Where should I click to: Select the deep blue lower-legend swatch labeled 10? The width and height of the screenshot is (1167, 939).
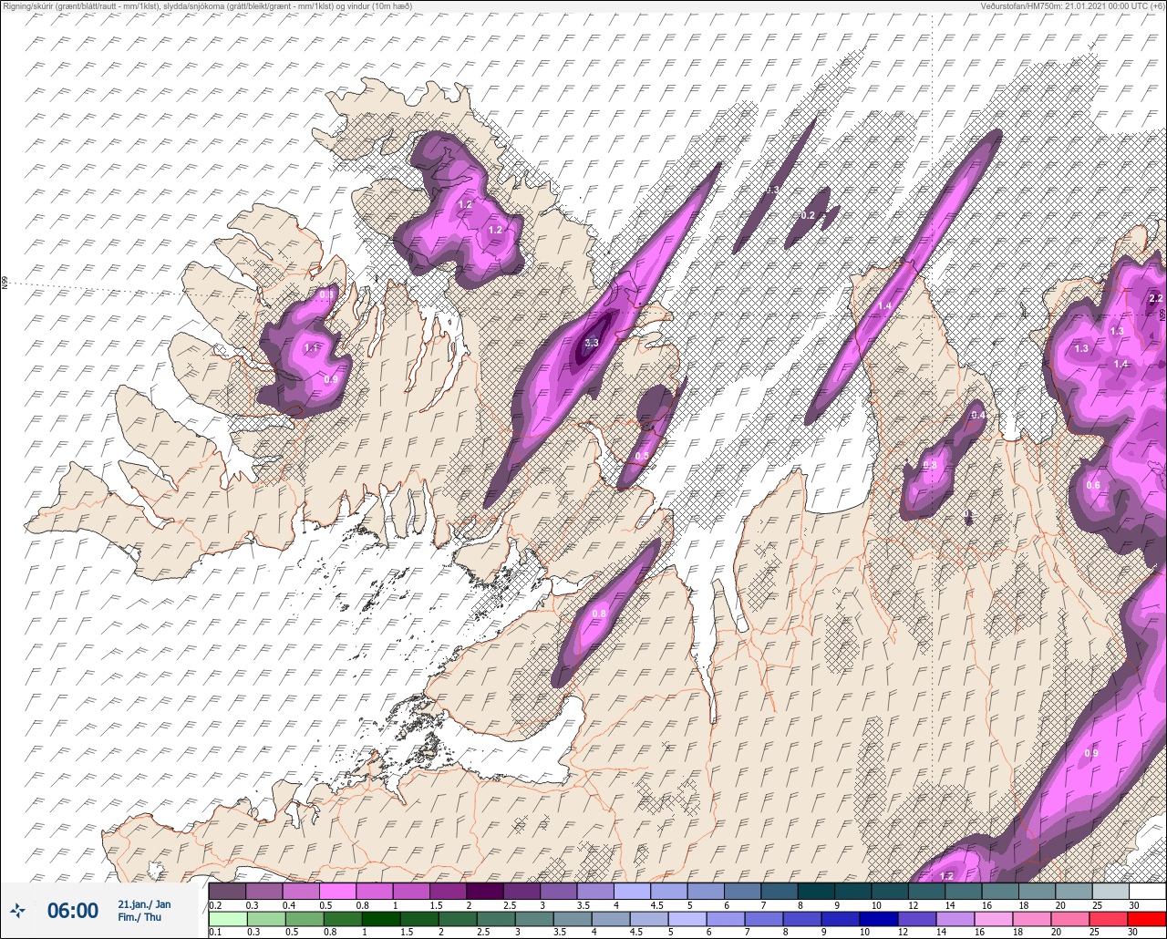click(x=881, y=919)
